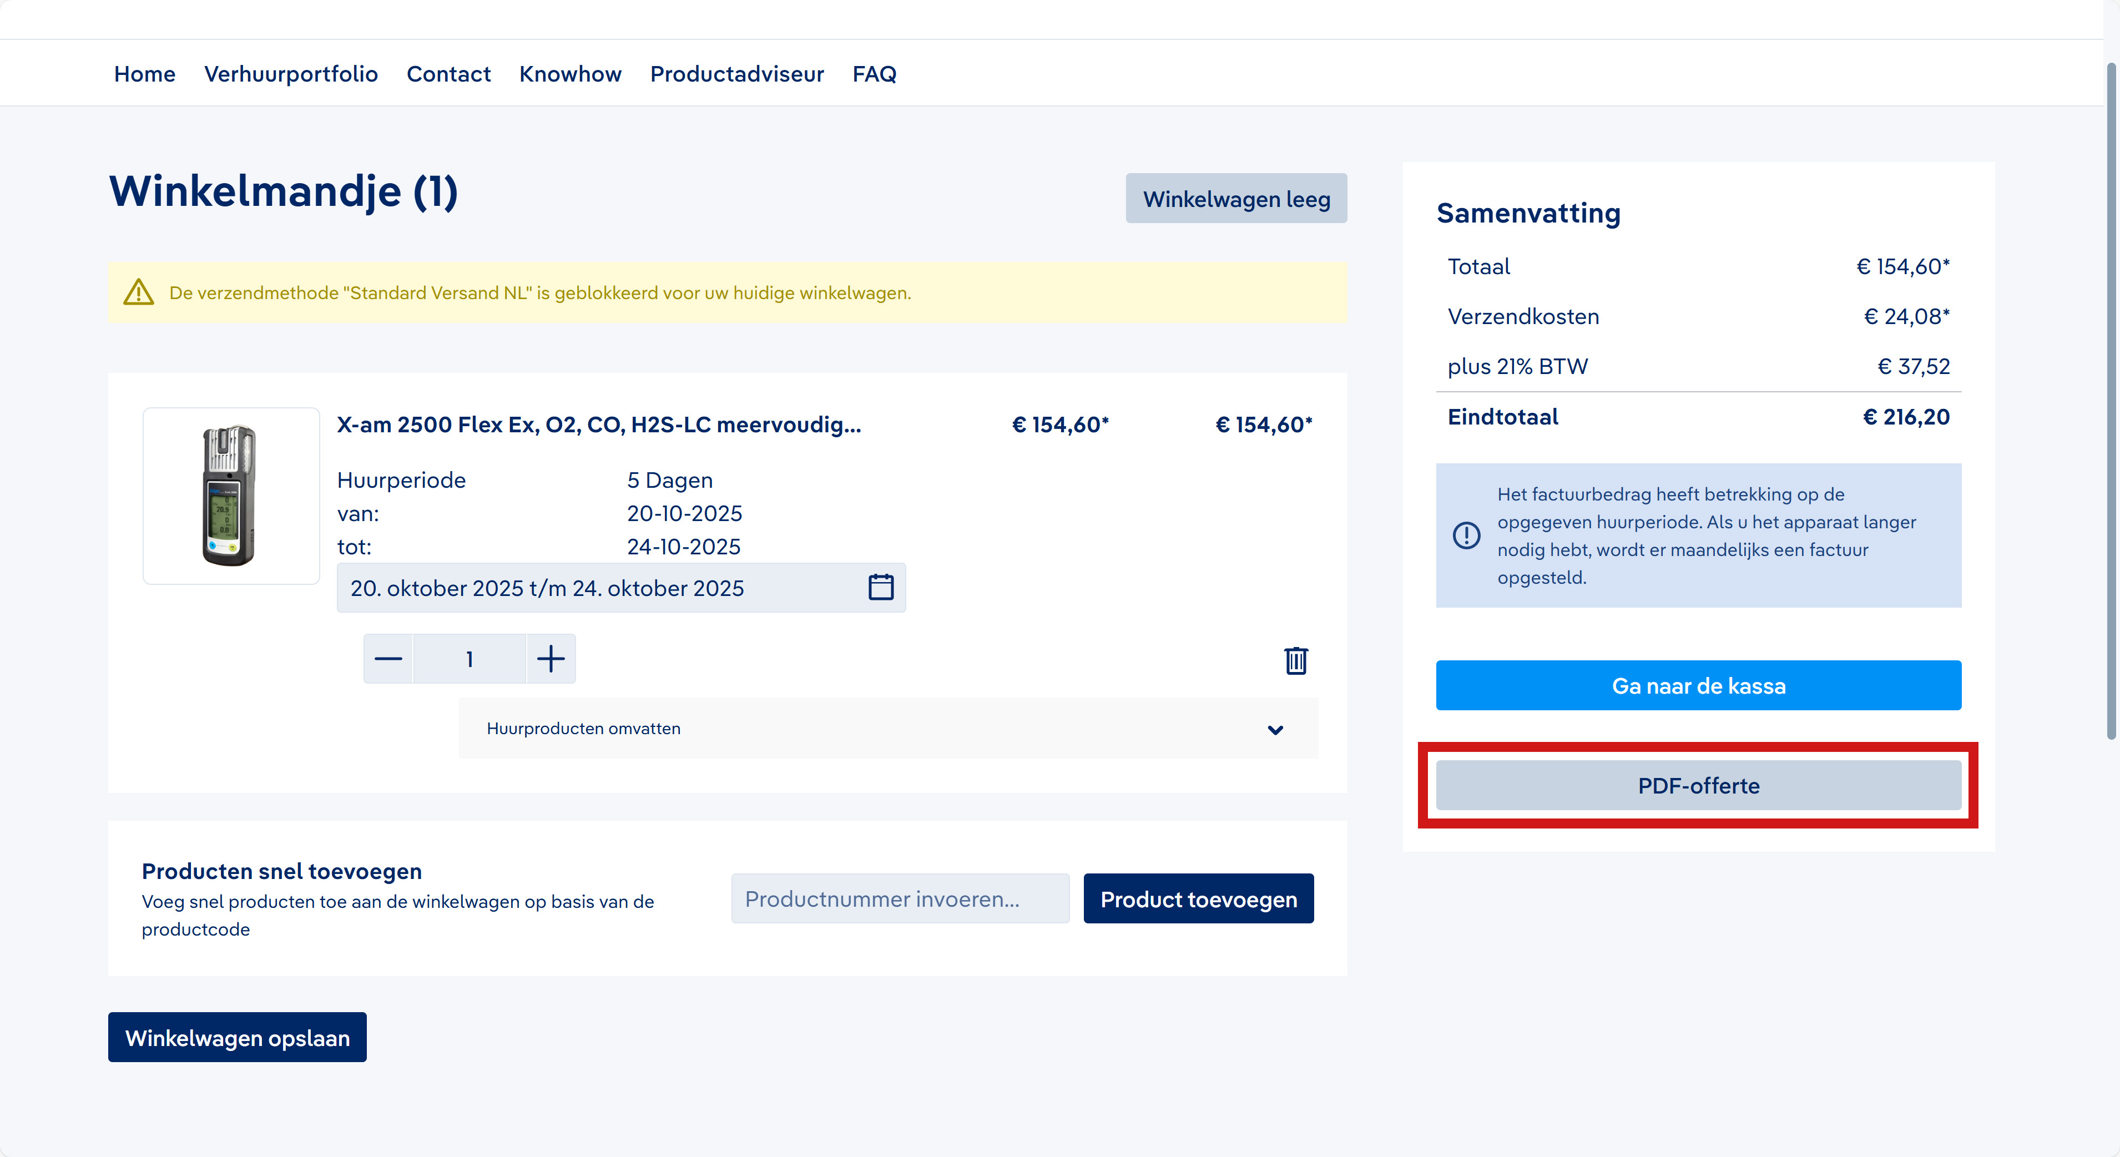This screenshot has height=1157, width=2120.
Task: Empty cart via Winkelwagen leeg
Action: point(1235,198)
